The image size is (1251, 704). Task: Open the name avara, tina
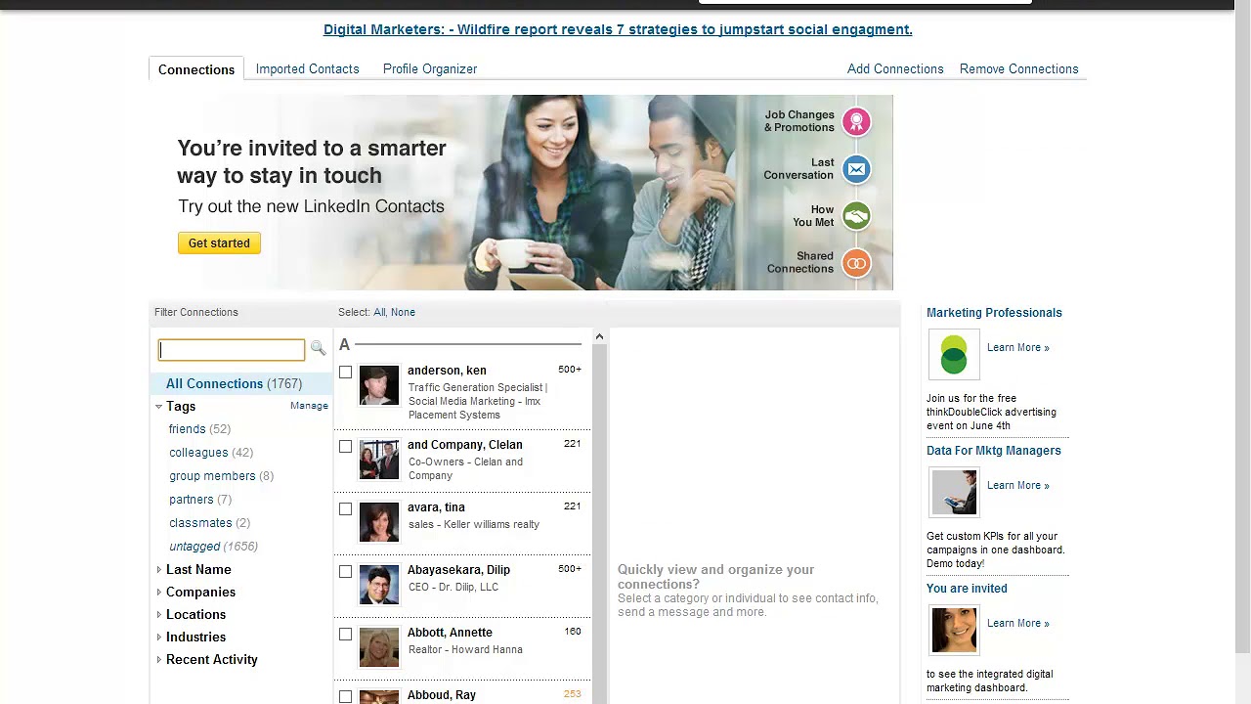(436, 507)
